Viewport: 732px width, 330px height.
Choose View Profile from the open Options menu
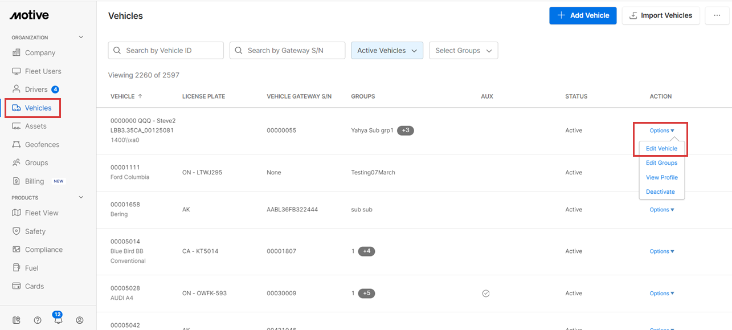661,177
